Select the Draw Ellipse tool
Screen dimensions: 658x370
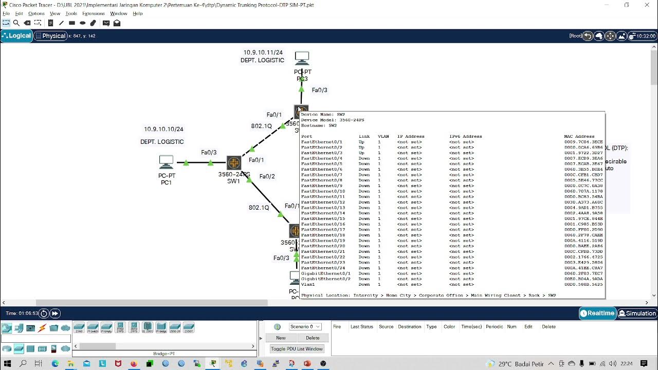pos(82,23)
